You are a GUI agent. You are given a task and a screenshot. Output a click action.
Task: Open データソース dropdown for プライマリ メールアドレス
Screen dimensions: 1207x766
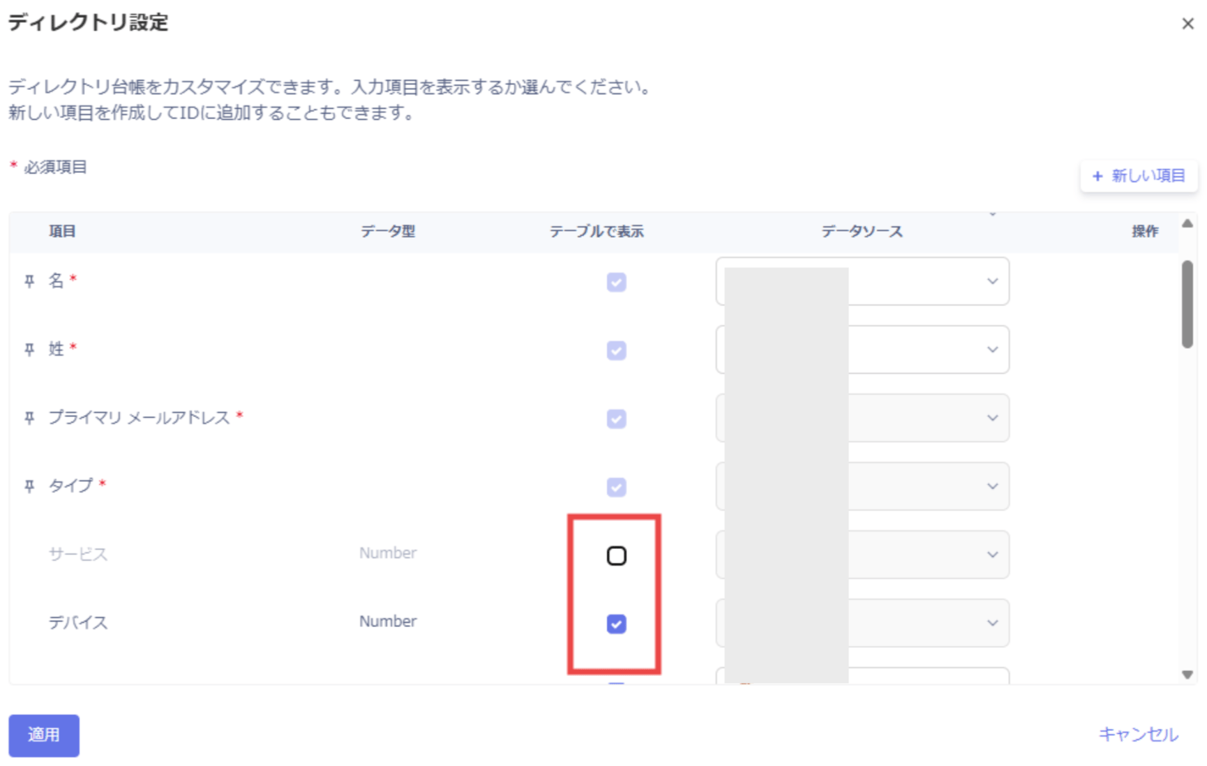862,418
